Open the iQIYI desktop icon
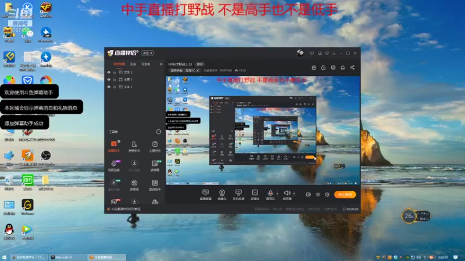Screen dimensions: 465x261 coord(27,182)
